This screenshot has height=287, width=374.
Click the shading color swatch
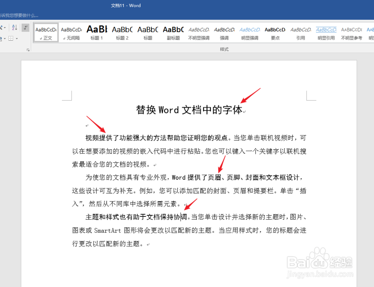1,38
